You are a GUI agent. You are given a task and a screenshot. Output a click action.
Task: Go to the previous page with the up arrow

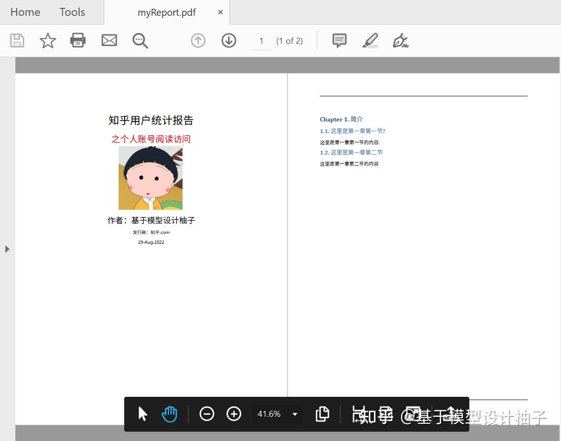pos(198,40)
